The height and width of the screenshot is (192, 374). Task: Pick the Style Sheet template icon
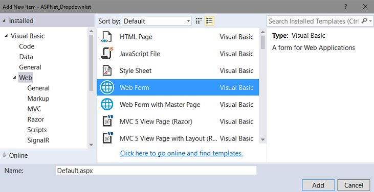[x=107, y=70]
